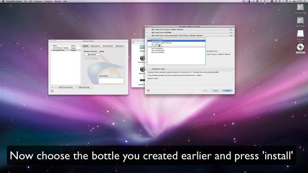This screenshot has width=308, height=173.
Task: Select 'Call of Duty 4, Modern Warfare' bottle in installer list
Action: tap(177, 43)
